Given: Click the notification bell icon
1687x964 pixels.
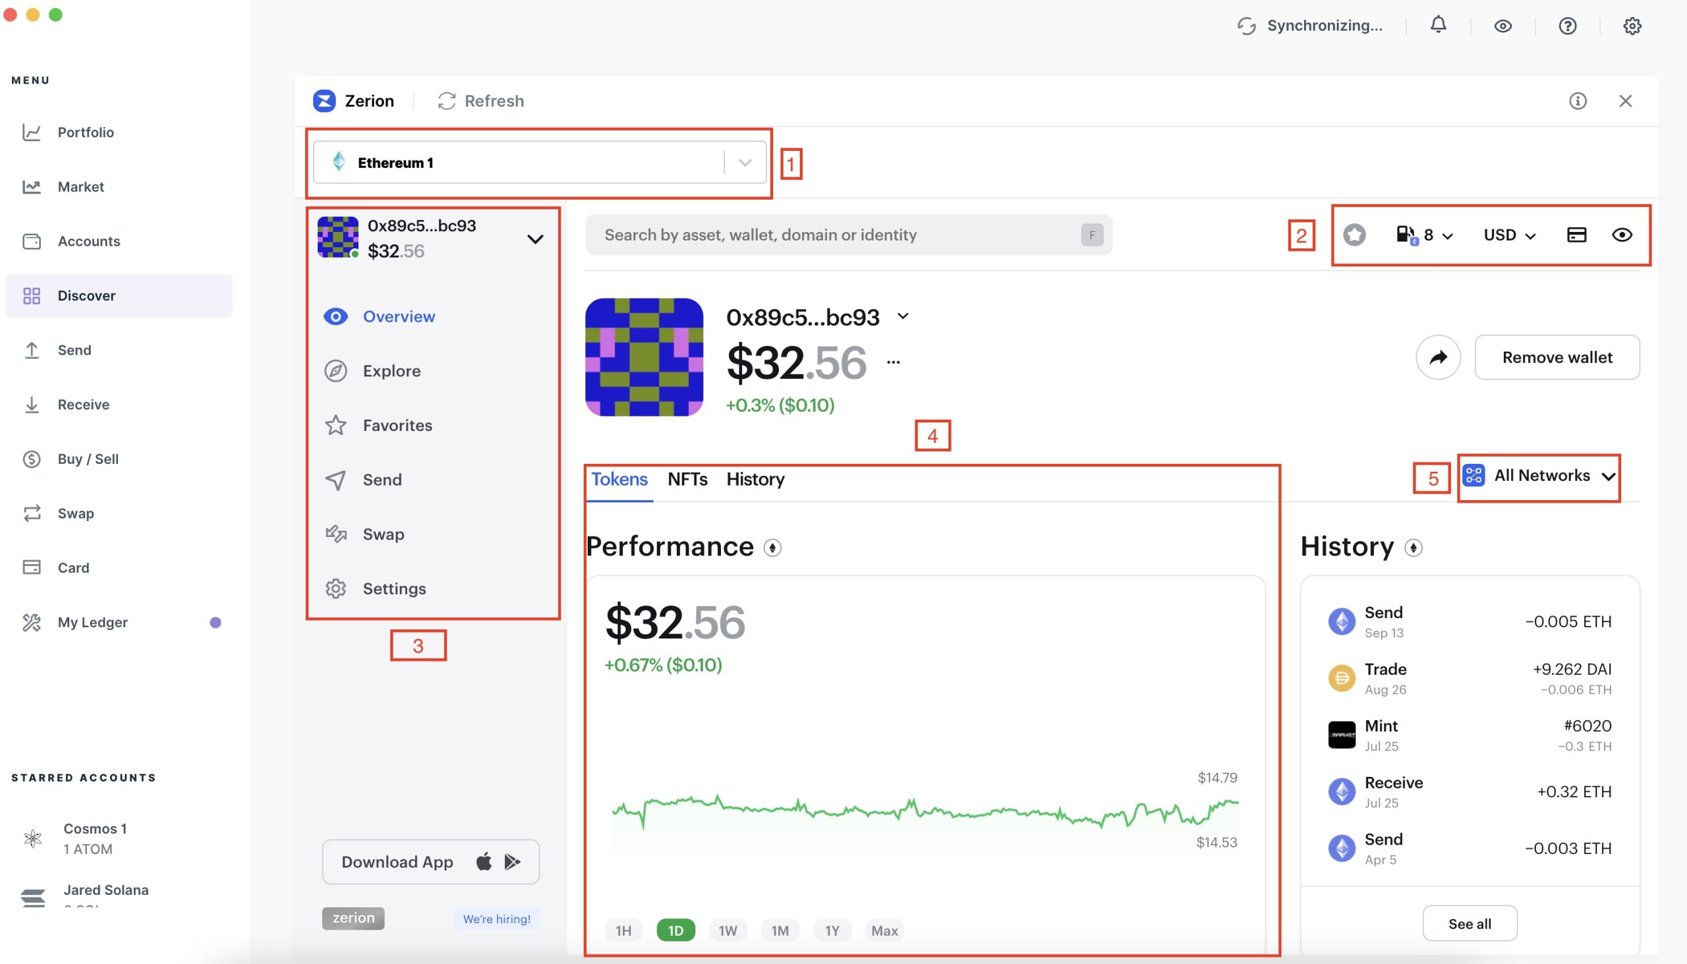Looking at the screenshot, I should tap(1437, 25).
